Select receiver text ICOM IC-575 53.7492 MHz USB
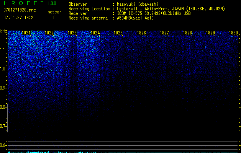Screen dimensions: 241x153 click(154, 13)
